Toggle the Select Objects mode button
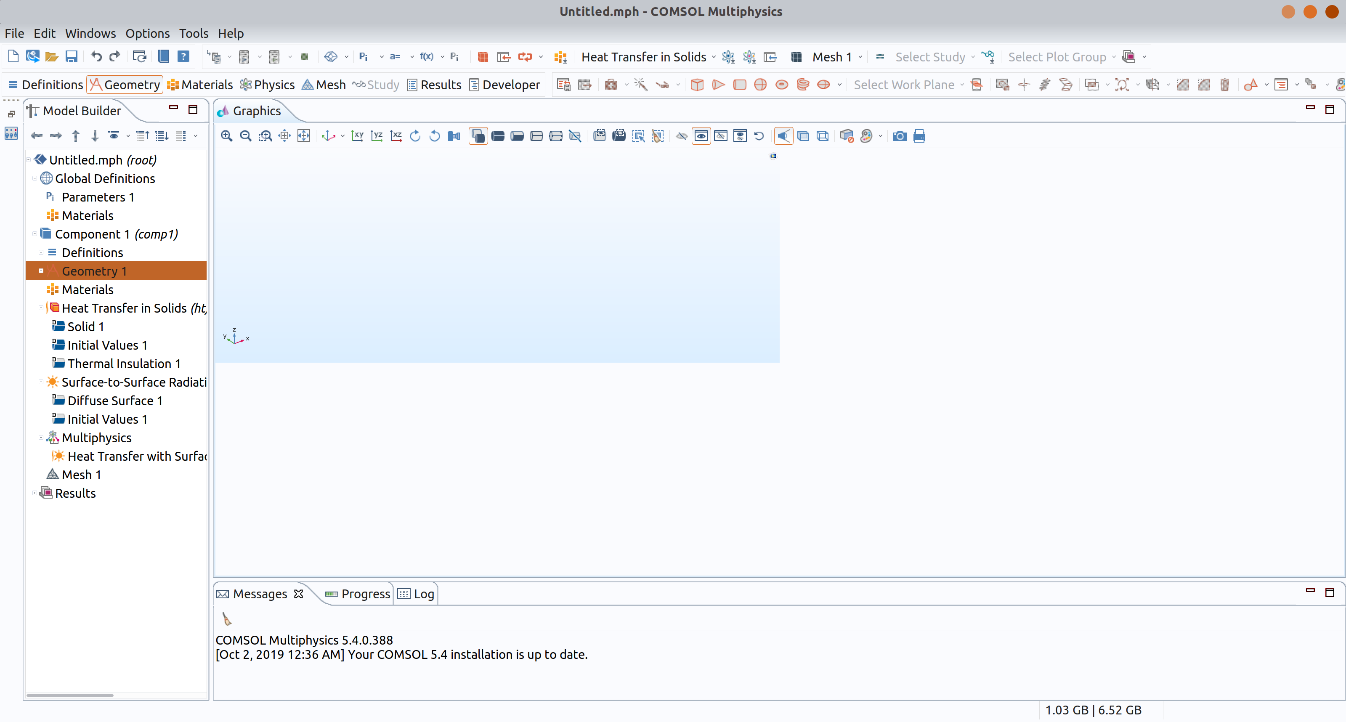1346x722 pixels. [x=478, y=136]
